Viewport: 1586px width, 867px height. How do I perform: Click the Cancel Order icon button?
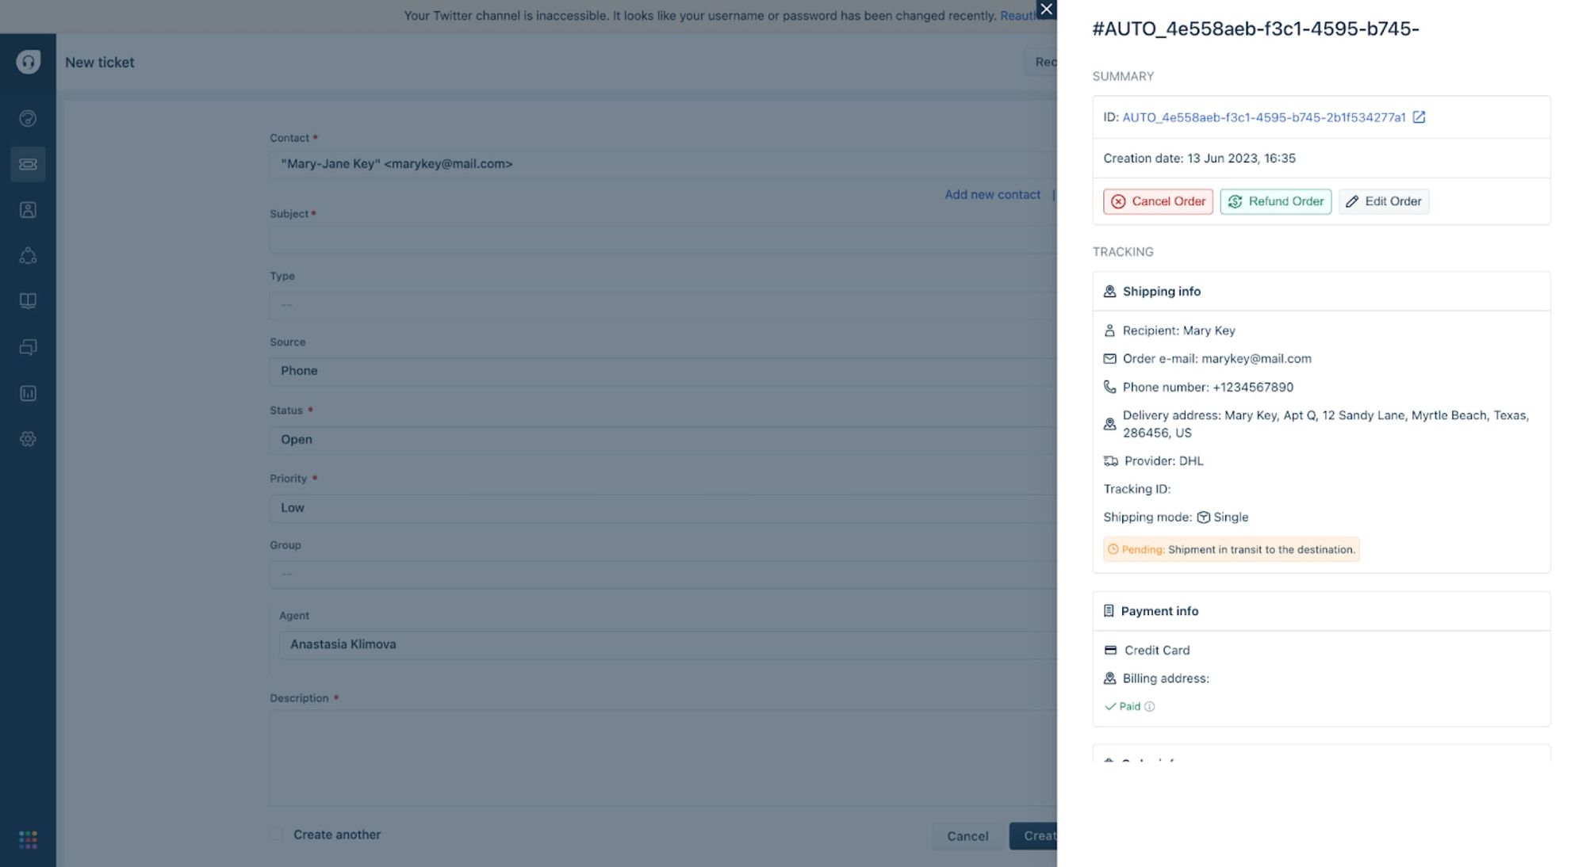pyautogui.click(x=1117, y=201)
